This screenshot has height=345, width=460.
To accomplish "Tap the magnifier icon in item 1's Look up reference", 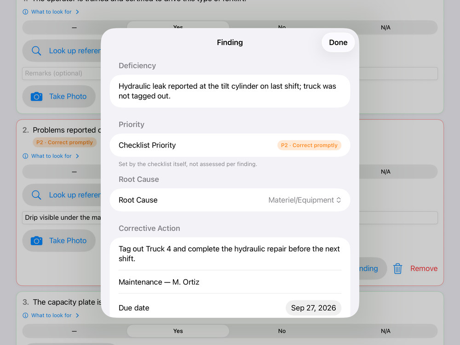I will (x=36, y=51).
